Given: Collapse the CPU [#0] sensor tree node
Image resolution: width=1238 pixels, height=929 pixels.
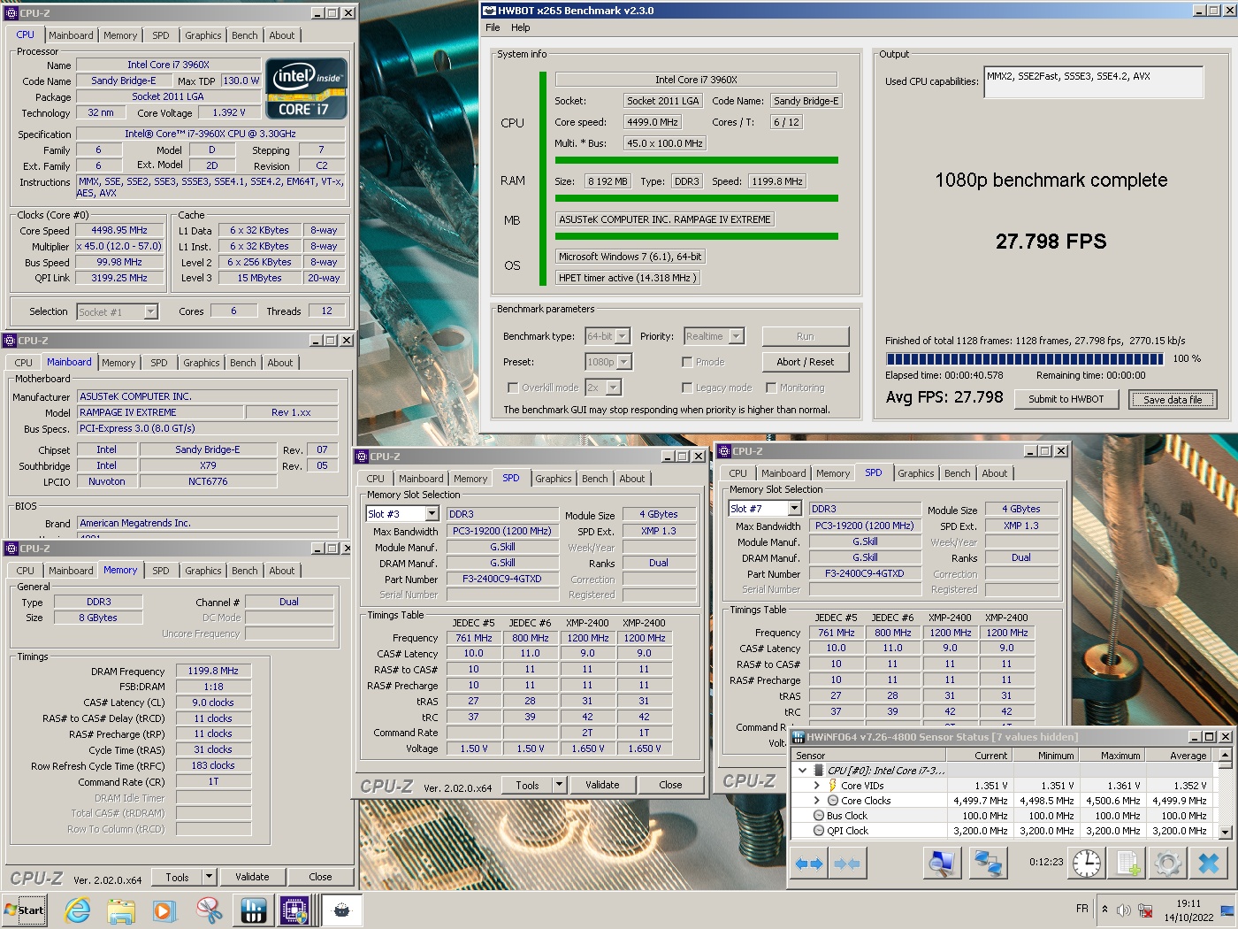Looking at the screenshot, I should tap(803, 771).
